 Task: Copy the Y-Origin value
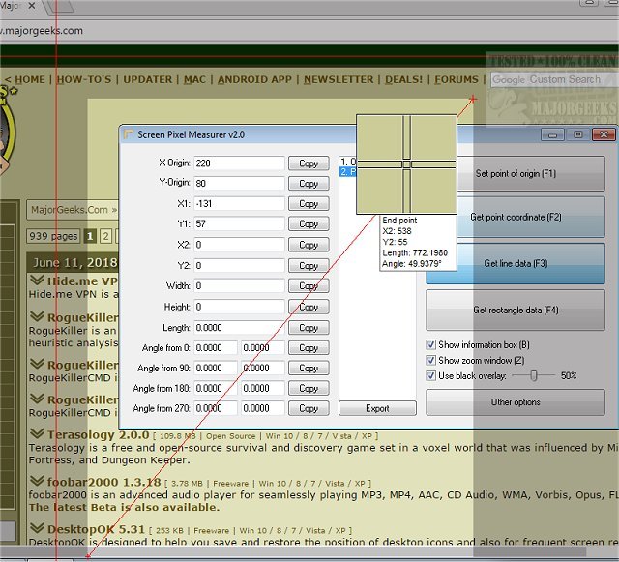pyautogui.click(x=309, y=183)
